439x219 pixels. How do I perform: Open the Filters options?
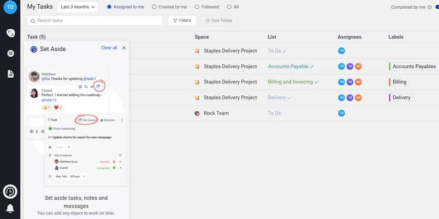182,20
